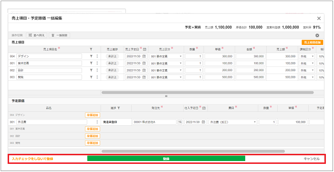
Task: Open 売上区分 dropdown for 案件定義 row
Action: (166, 63)
